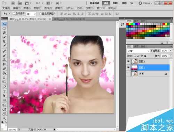Switch to the 通道 channels tab

point(136,46)
